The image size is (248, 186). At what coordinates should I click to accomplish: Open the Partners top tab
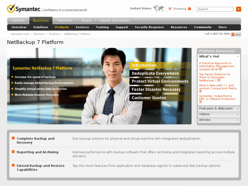pyautogui.click(x=65, y=20)
